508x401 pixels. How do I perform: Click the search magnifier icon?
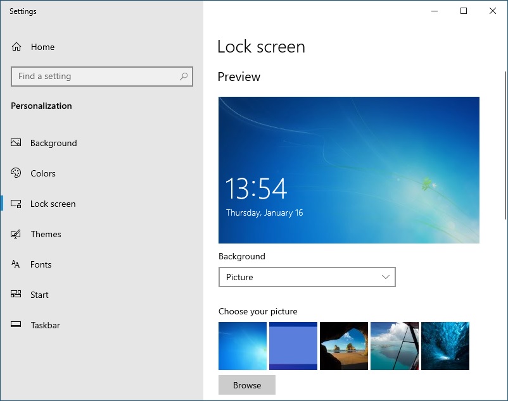click(184, 77)
